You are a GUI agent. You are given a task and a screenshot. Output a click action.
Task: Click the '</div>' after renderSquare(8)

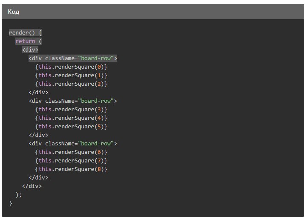[x=38, y=177]
